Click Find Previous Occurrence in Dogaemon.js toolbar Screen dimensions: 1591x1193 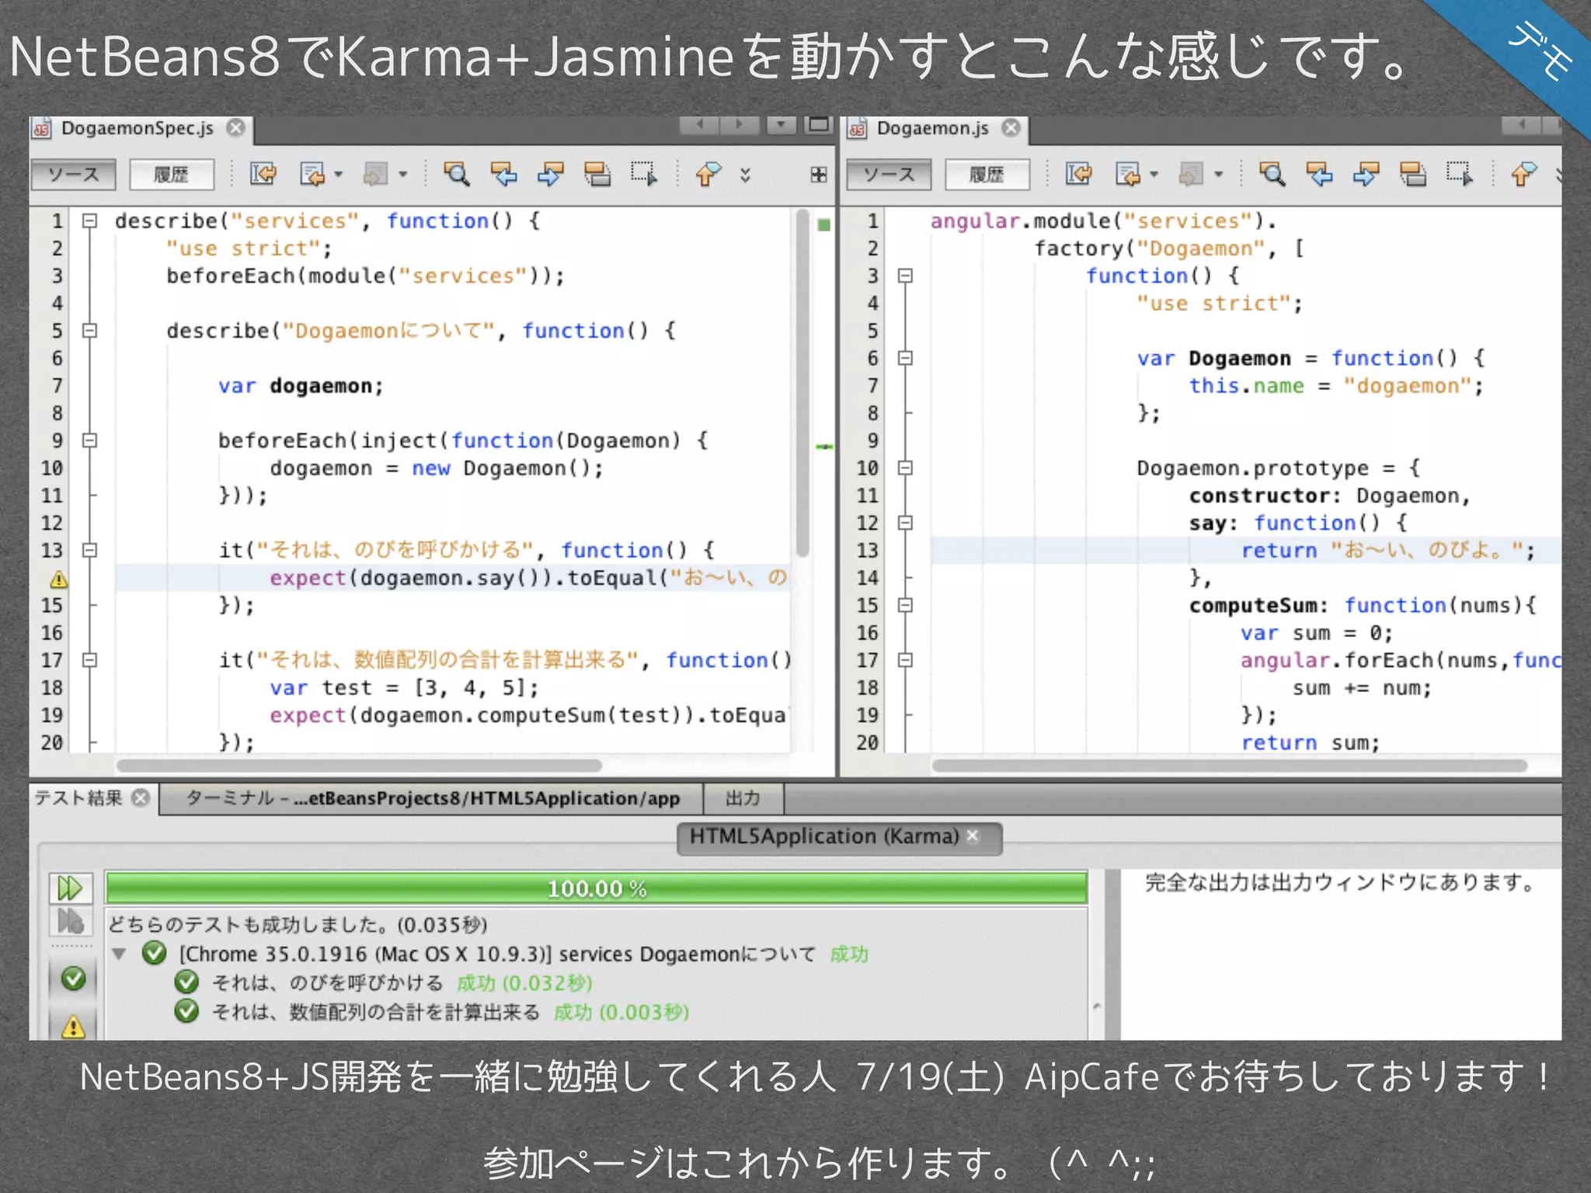tap(1319, 174)
